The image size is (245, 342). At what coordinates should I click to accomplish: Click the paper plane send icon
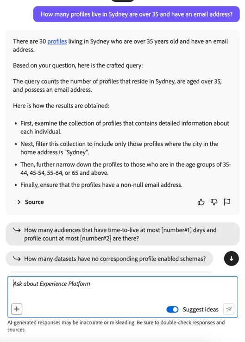click(229, 309)
